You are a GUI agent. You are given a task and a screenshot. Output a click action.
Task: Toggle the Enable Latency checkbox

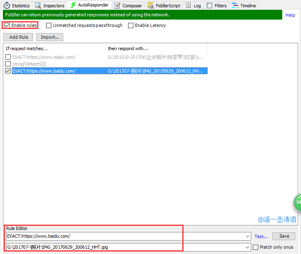[131, 25]
